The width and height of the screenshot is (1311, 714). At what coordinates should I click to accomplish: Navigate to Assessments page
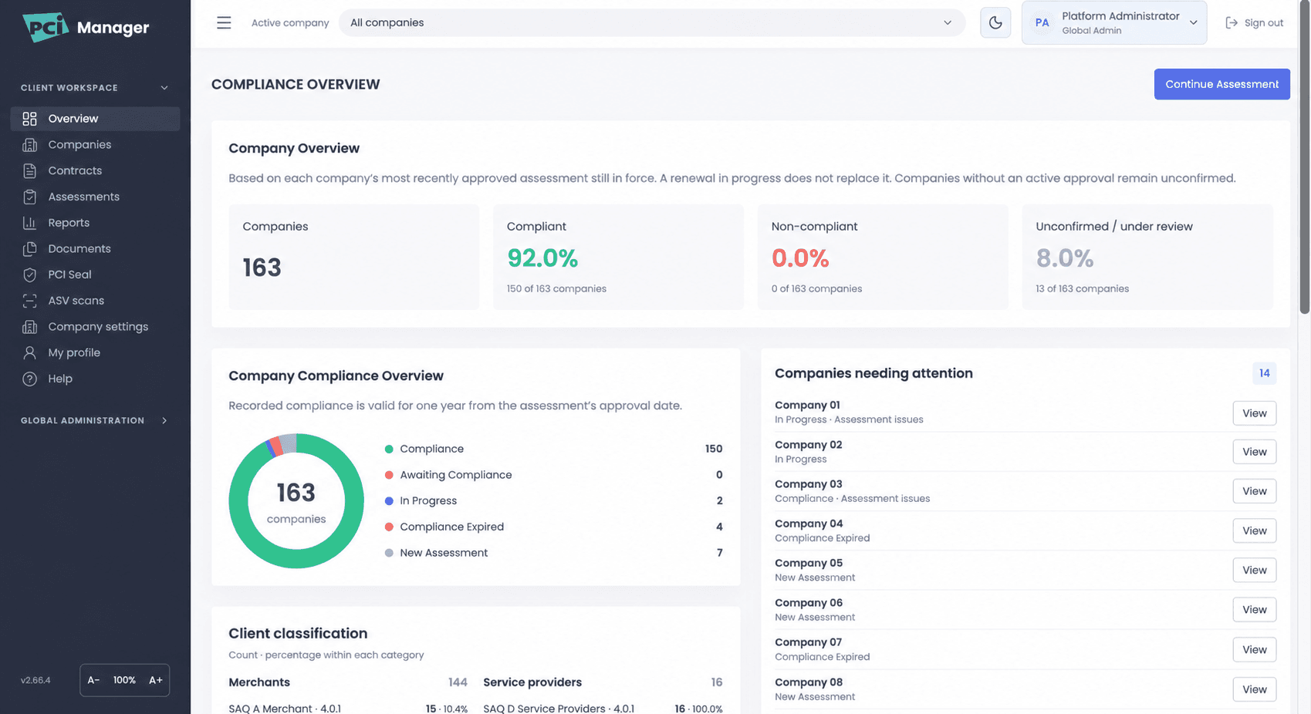point(95,197)
